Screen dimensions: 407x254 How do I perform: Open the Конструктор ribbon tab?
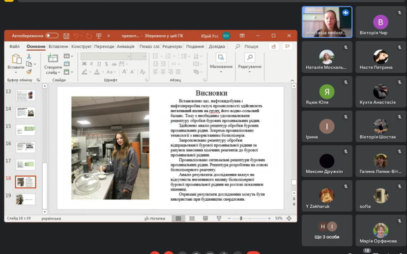click(x=81, y=46)
